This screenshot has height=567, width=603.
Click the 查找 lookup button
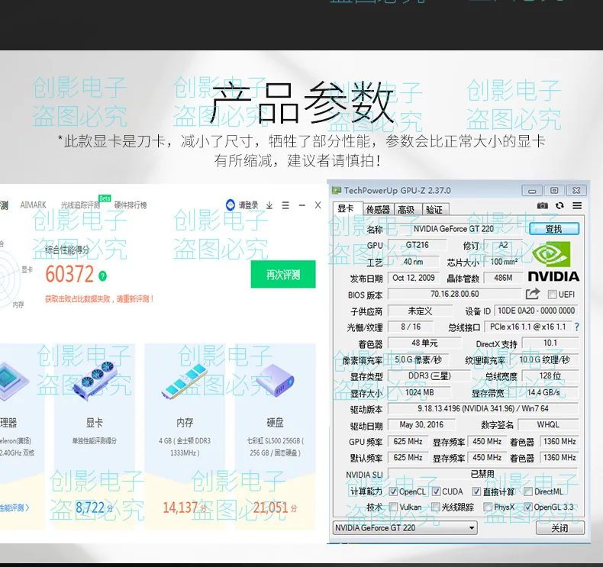coord(554,229)
